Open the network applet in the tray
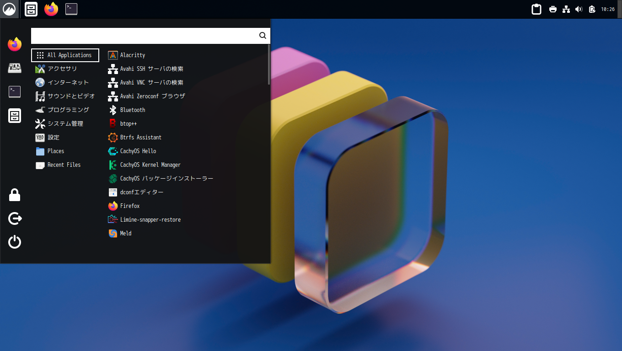Viewport: 622px width, 351px height. click(x=566, y=9)
